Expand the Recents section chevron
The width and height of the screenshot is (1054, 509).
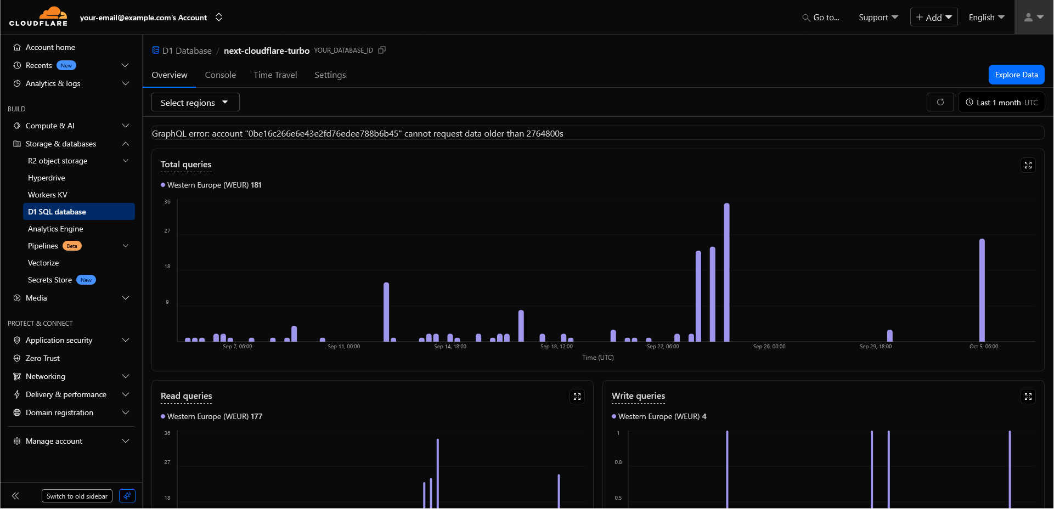(125, 65)
